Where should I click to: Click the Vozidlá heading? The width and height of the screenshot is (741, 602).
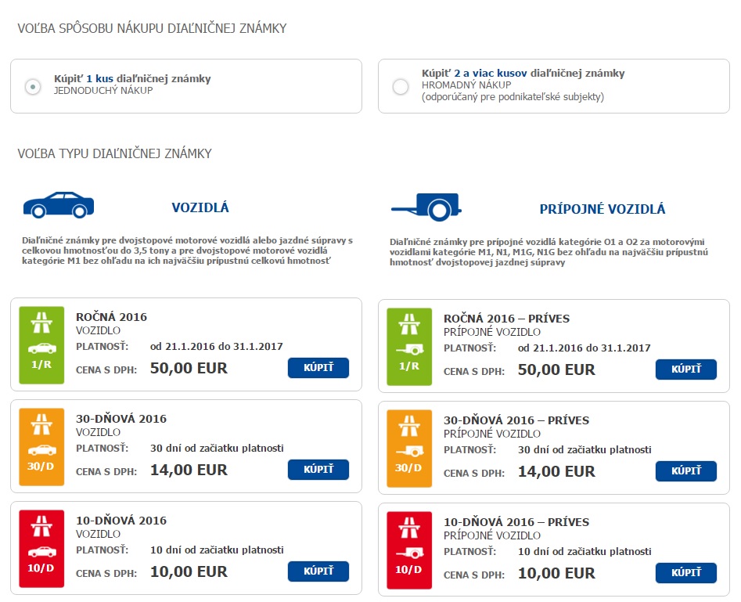[x=200, y=207]
